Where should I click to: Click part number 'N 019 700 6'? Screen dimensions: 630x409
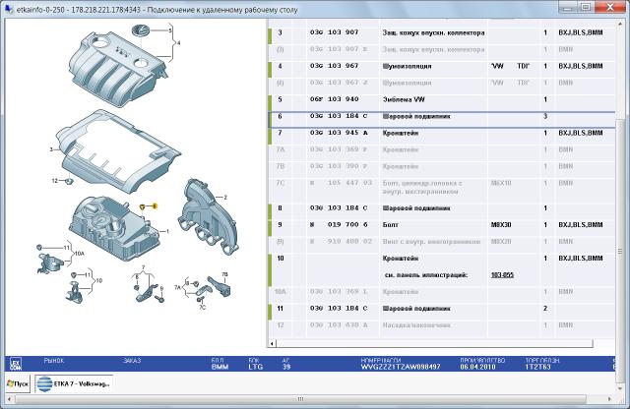339,225
